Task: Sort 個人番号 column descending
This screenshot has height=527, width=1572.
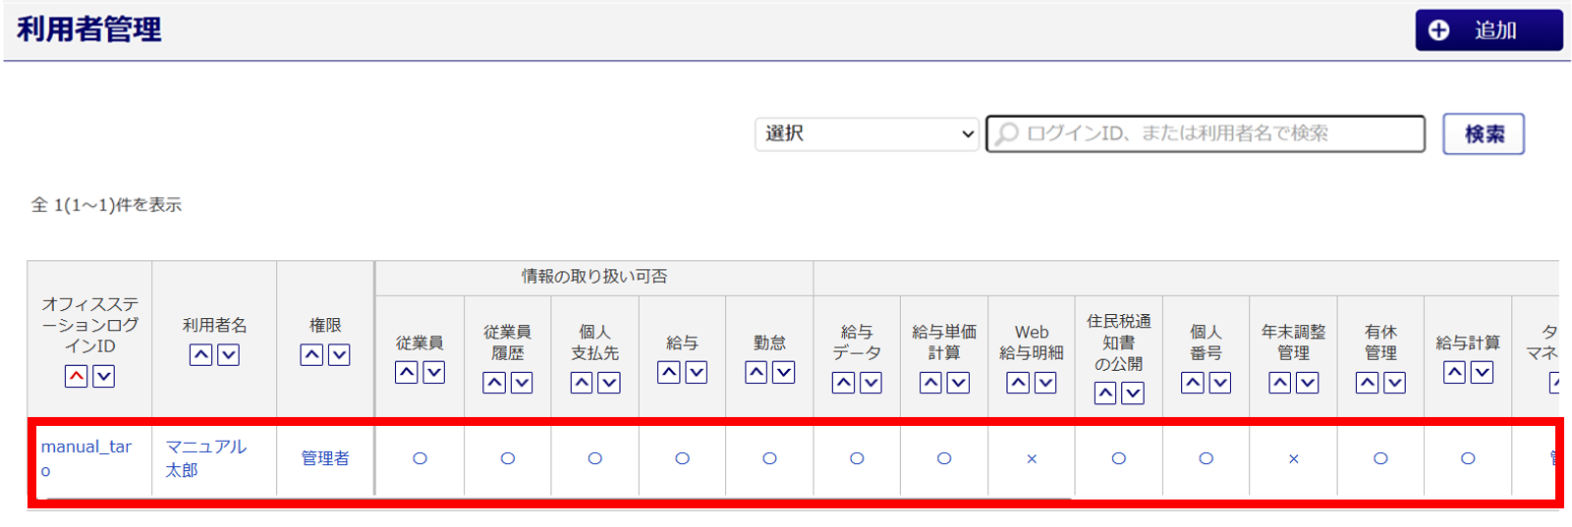Action: coord(1220,383)
